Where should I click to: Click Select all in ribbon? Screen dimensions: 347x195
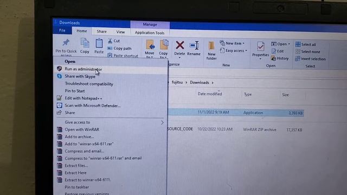(x=306, y=44)
